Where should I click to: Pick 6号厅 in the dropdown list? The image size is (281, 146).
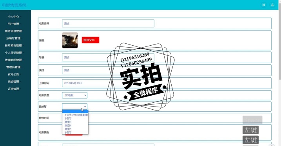68,132
